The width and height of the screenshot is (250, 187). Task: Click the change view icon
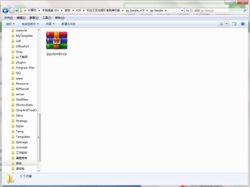(x=222, y=24)
